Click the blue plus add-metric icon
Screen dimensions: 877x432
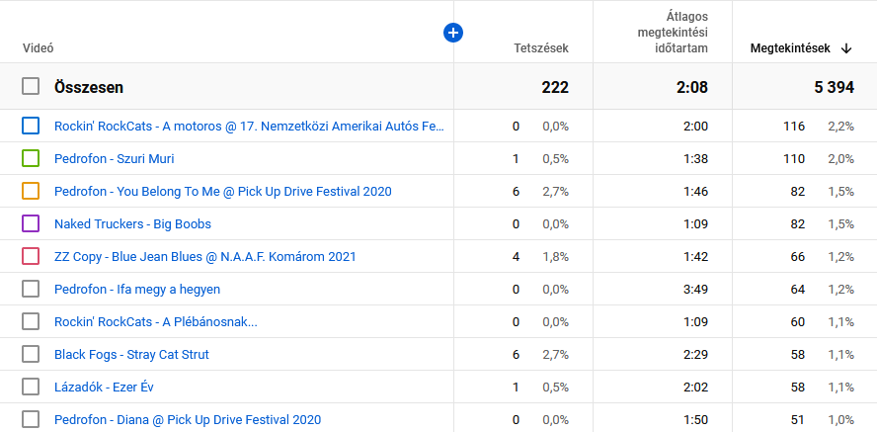(x=453, y=33)
